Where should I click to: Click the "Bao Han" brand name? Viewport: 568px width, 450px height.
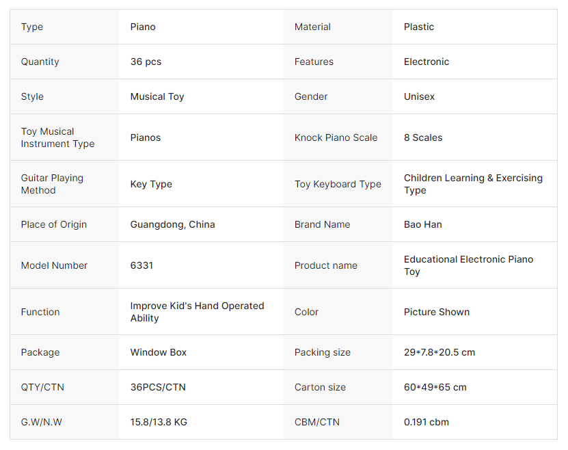[422, 224]
